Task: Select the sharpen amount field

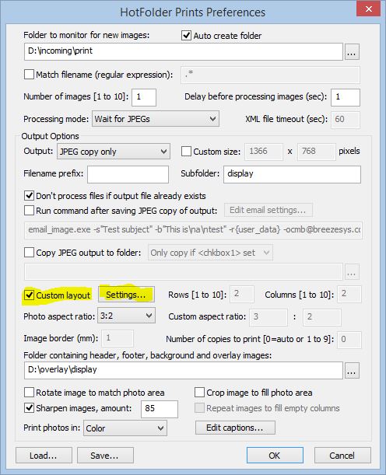Action: coord(160,409)
